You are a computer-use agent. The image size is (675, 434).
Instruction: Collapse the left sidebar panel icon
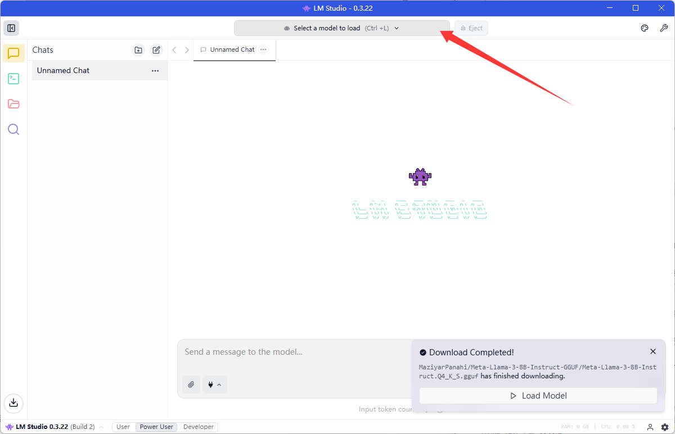point(11,28)
